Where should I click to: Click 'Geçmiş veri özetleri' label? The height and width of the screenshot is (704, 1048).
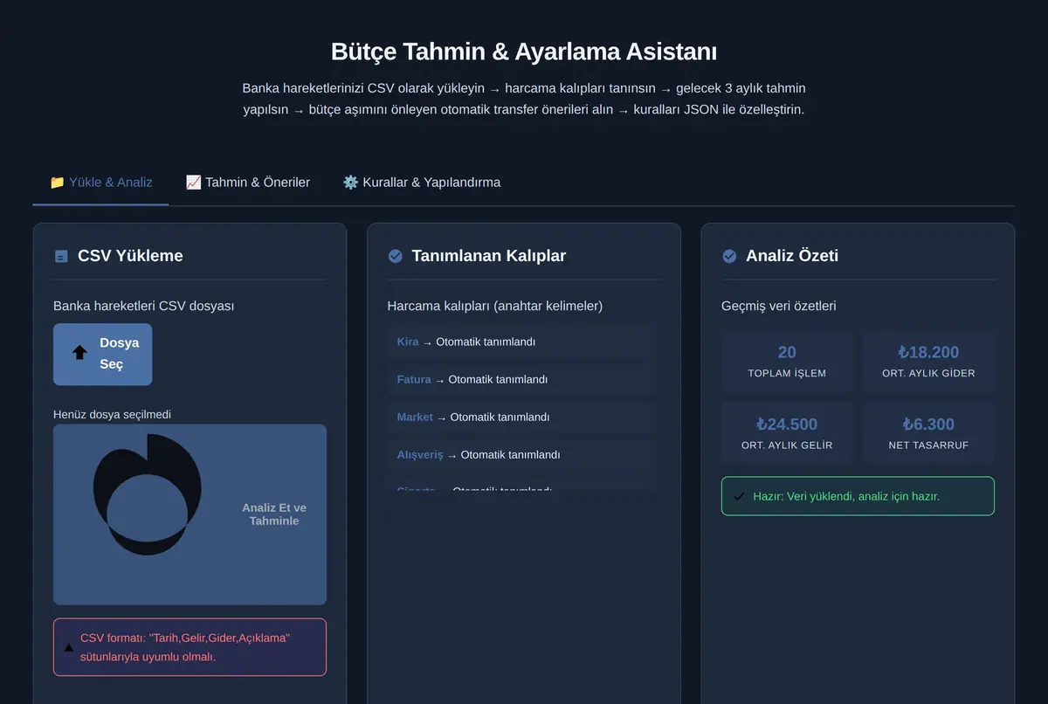point(779,306)
